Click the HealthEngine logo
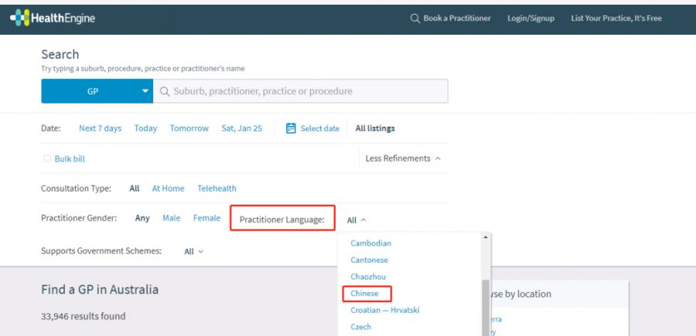The image size is (696, 336). pyautogui.click(x=53, y=18)
